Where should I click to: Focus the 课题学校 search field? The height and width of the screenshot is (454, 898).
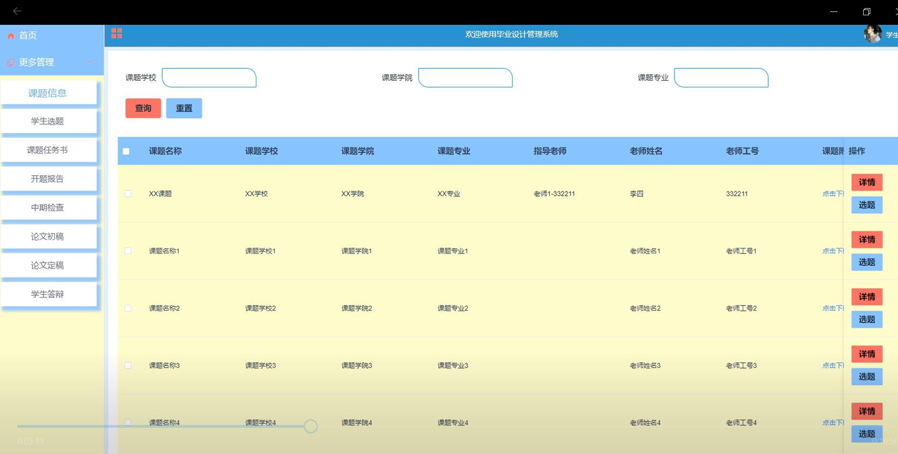click(209, 78)
